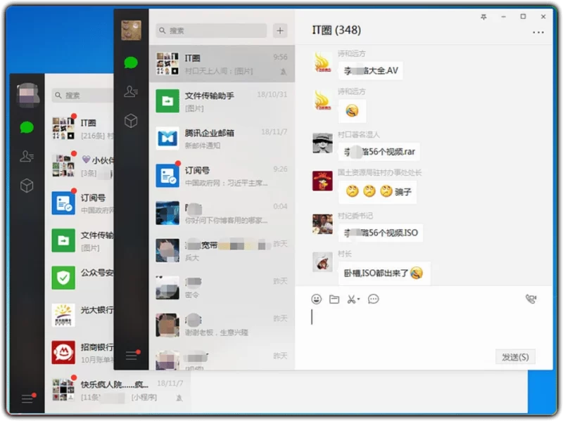Expand the screenshot options dropdown arrow
The image size is (563, 421).
(359, 299)
